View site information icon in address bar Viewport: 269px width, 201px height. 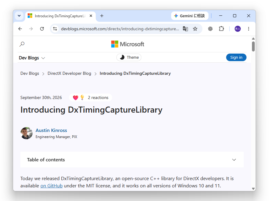pos(55,29)
